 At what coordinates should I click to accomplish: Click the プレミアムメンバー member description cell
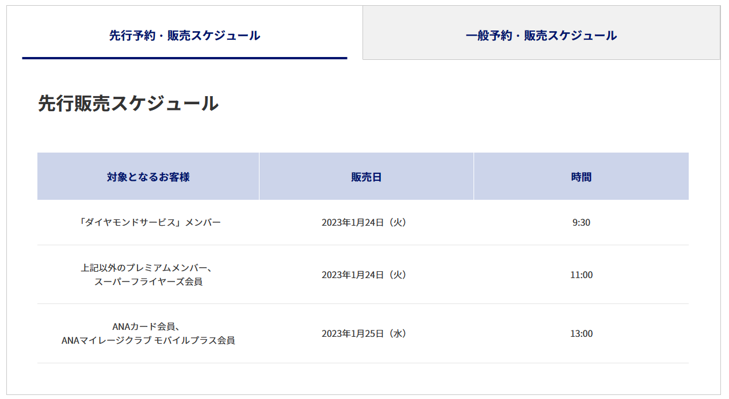[148, 268]
